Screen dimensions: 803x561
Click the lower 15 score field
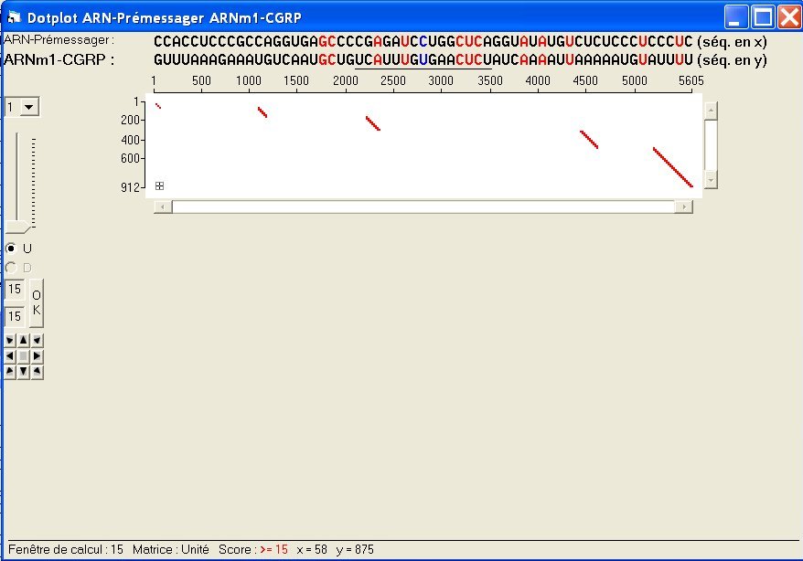(x=14, y=316)
